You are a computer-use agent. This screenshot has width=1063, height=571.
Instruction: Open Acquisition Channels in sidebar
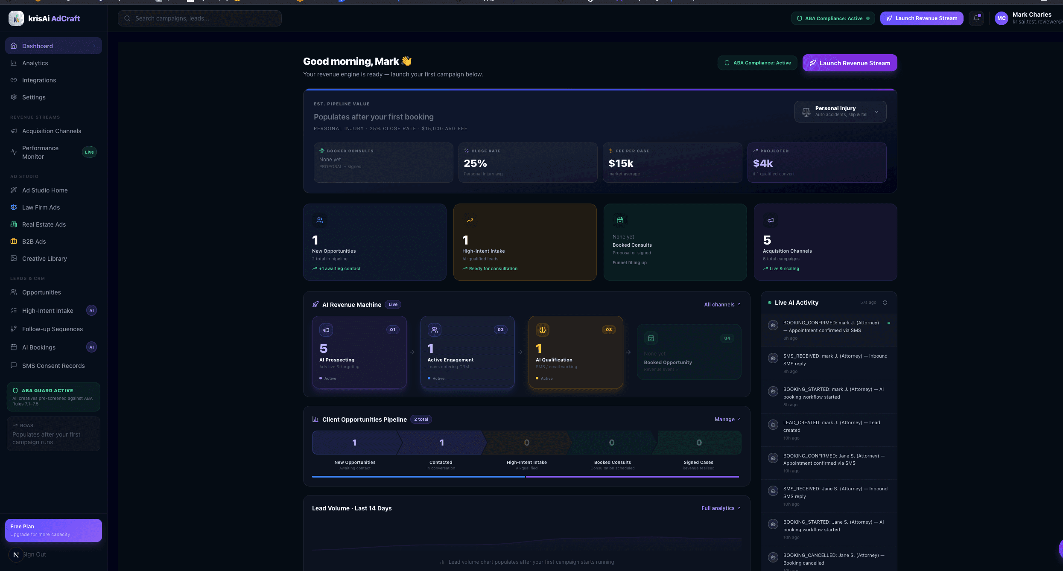(x=53, y=131)
